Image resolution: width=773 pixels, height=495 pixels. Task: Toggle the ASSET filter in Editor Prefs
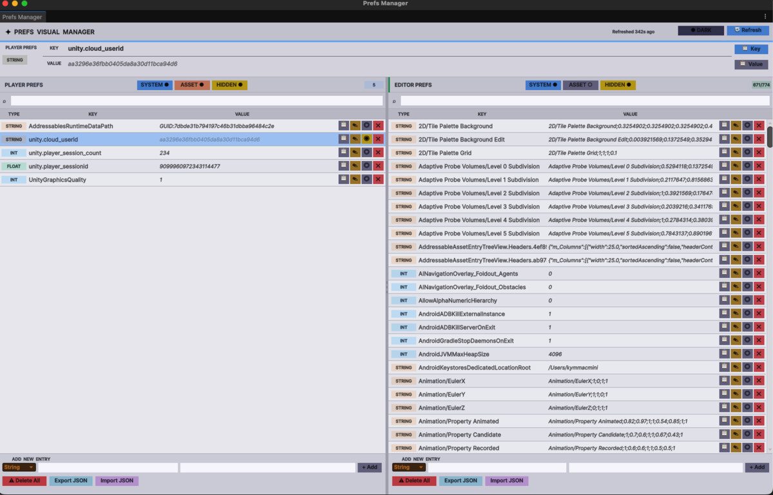pyautogui.click(x=580, y=85)
